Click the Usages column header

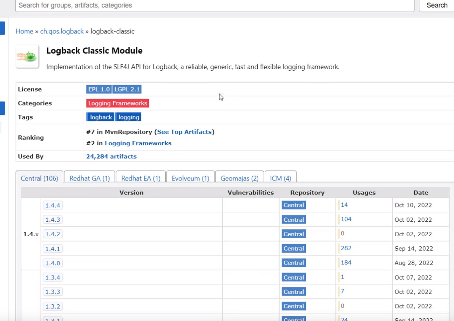click(x=364, y=193)
